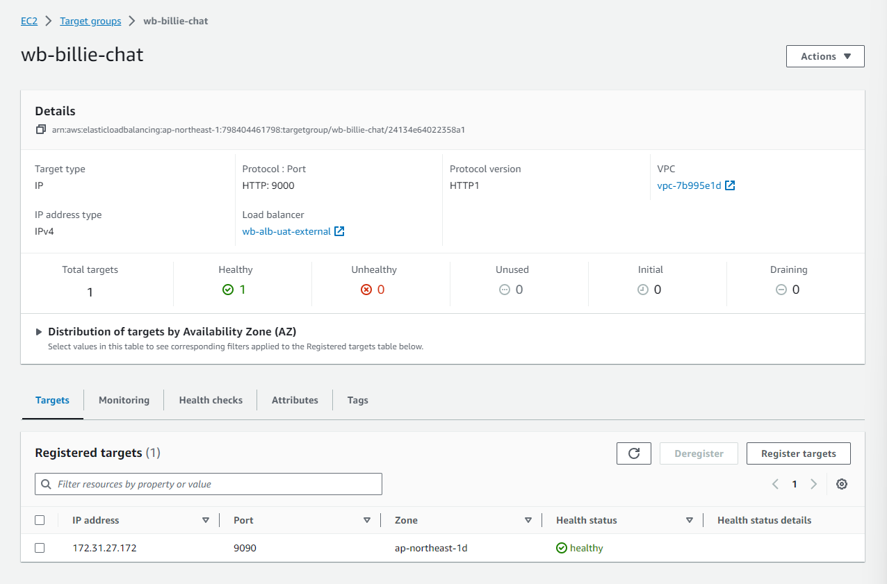The height and width of the screenshot is (584, 887).
Task: Click the Unused count value 0
Action: [x=519, y=290]
